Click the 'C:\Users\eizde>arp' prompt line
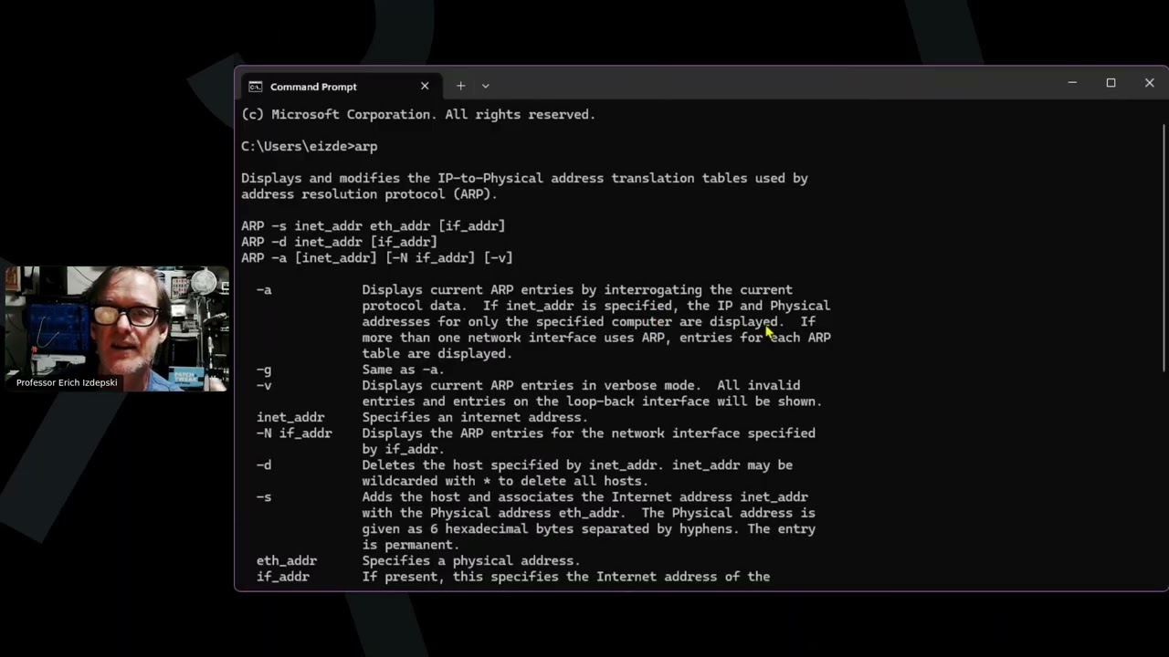 [x=309, y=146]
